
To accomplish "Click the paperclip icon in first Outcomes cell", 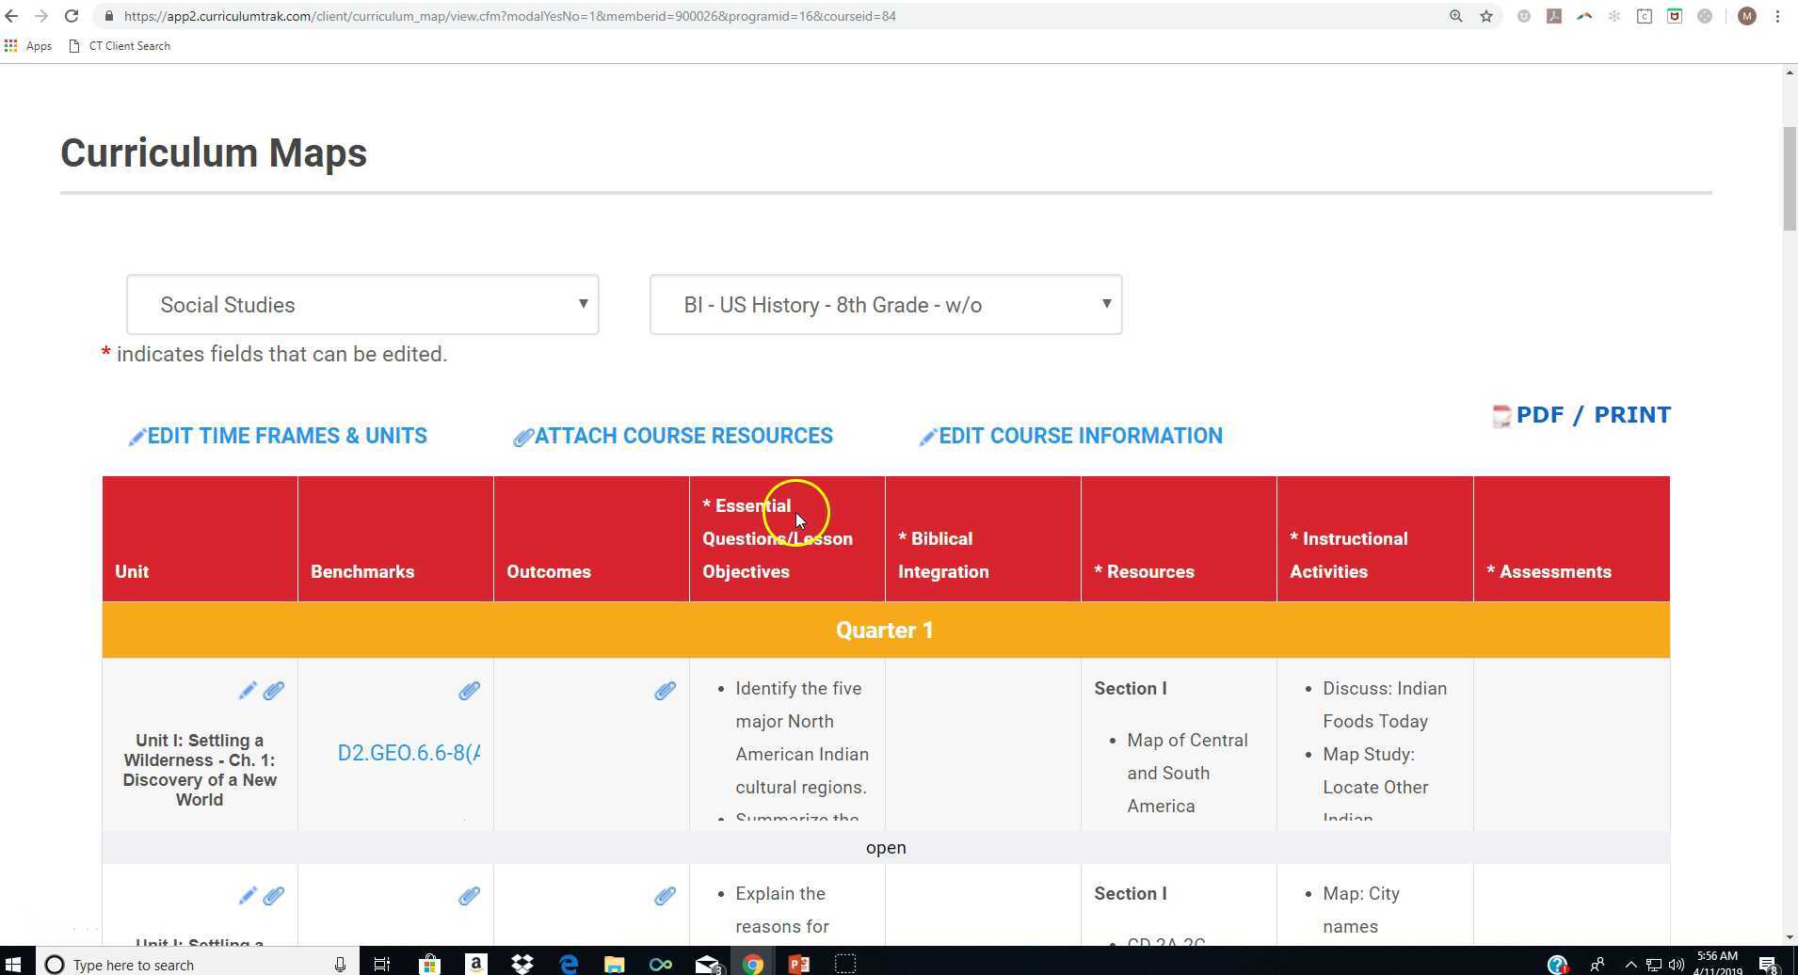I will pos(665,691).
